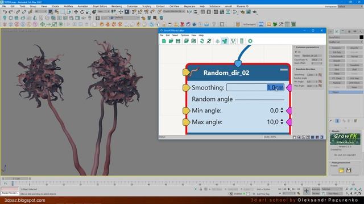Screen dimensions: 364x204
Task: Open the Modifiers menu in 3ds Max
Action: tap(68, 6)
